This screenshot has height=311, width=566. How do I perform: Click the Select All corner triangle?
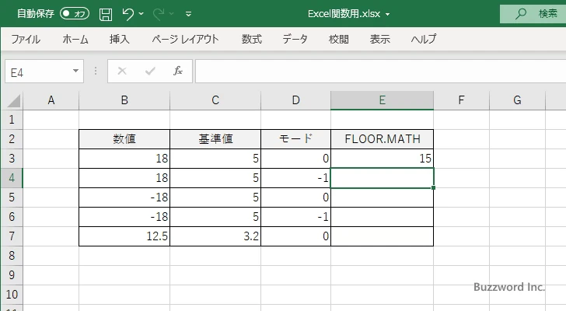pos(13,100)
